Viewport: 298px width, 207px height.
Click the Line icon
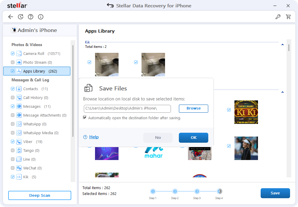[19, 159]
